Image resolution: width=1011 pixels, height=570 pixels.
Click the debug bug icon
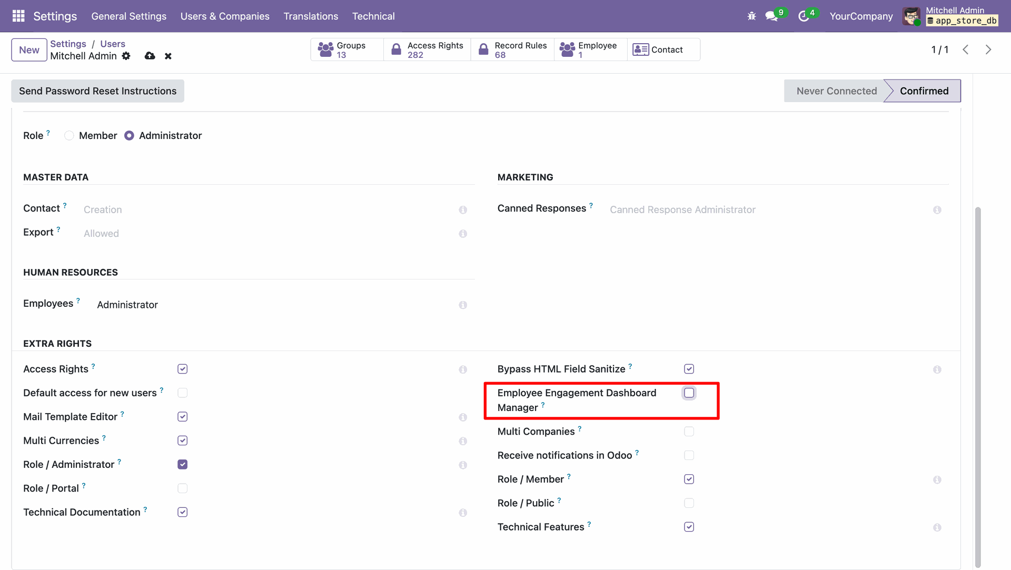pos(751,16)
